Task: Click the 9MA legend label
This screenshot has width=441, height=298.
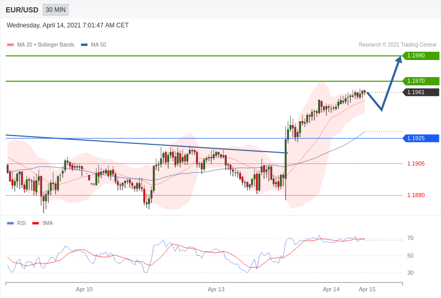Action: 48,223
